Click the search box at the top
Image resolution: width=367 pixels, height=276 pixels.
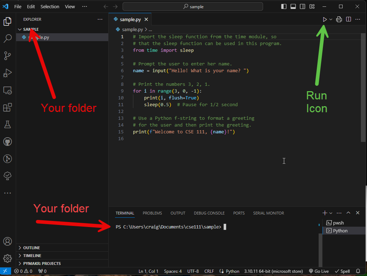[192, 6]
